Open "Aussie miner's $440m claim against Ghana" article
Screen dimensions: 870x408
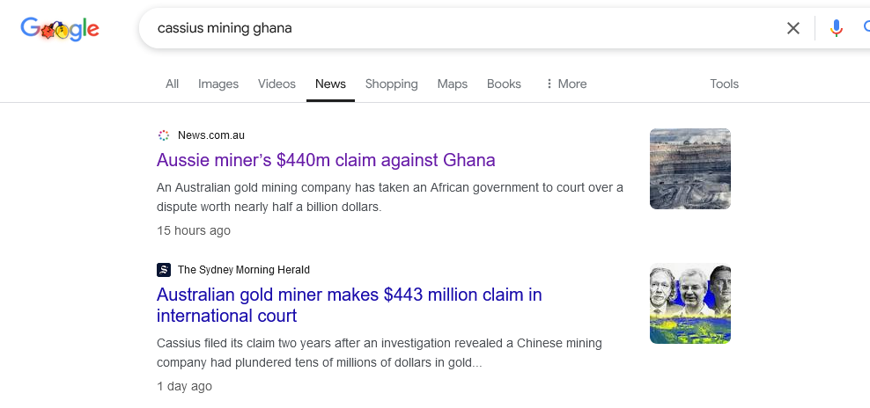coord(326,160)
